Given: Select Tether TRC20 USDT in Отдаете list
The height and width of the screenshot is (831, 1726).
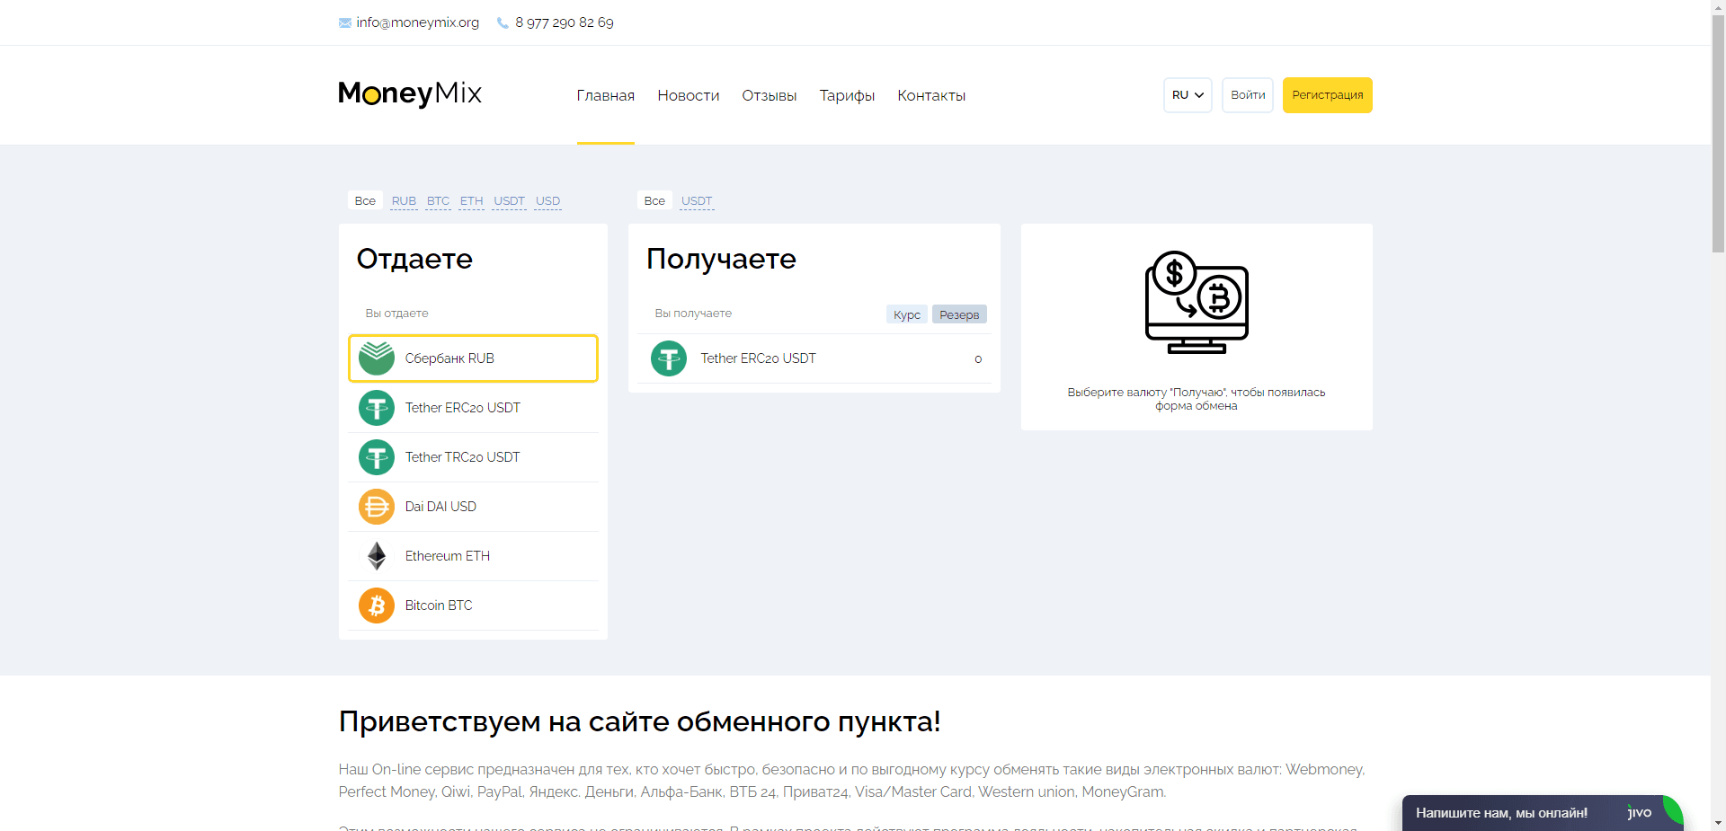Looking at the screenshot, I should click(472, 456).
